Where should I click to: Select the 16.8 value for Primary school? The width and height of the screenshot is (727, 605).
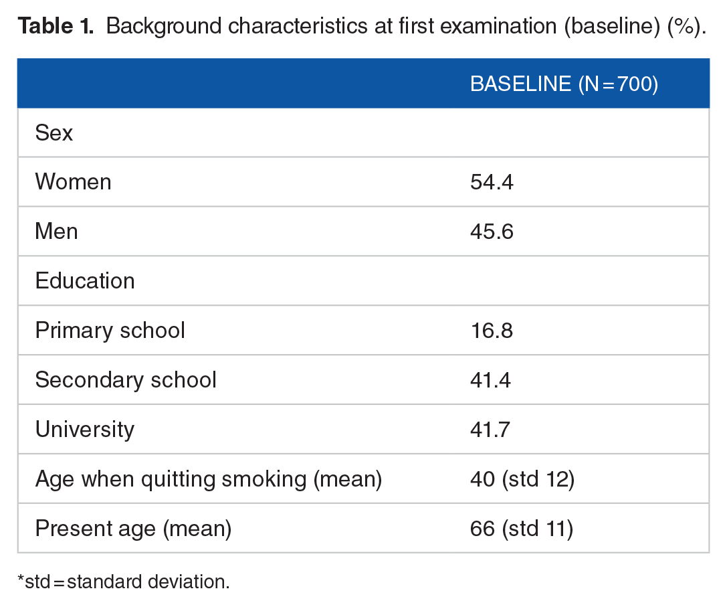tap(492, 331)
